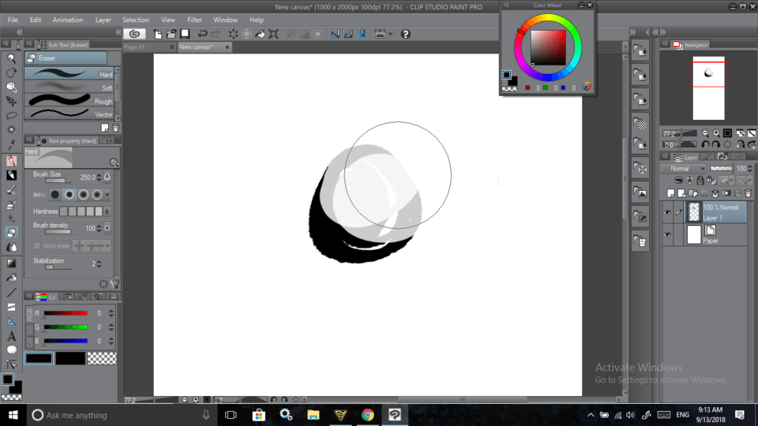
Task: Select the Zoom magnifier tool
Action: click(x=11, y=58)
